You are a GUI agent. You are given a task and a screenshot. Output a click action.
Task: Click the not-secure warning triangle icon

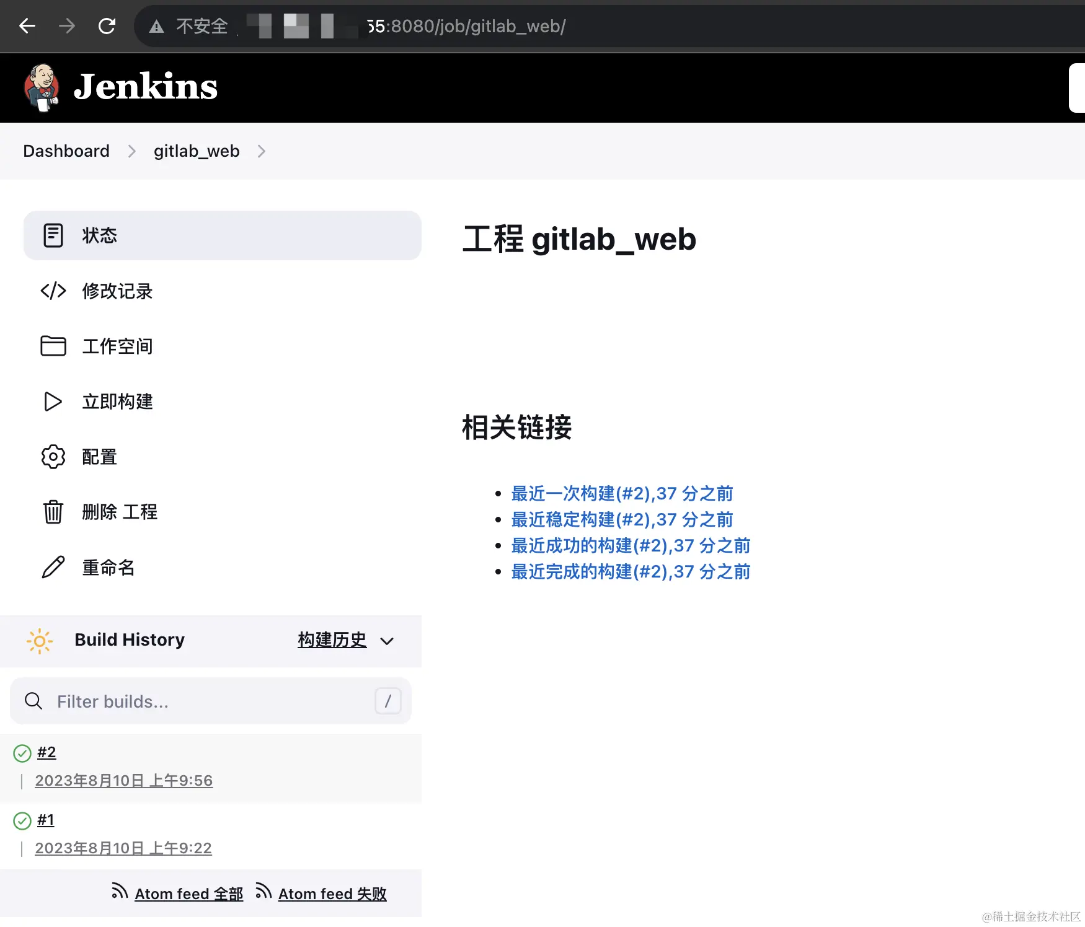point(156,27)
